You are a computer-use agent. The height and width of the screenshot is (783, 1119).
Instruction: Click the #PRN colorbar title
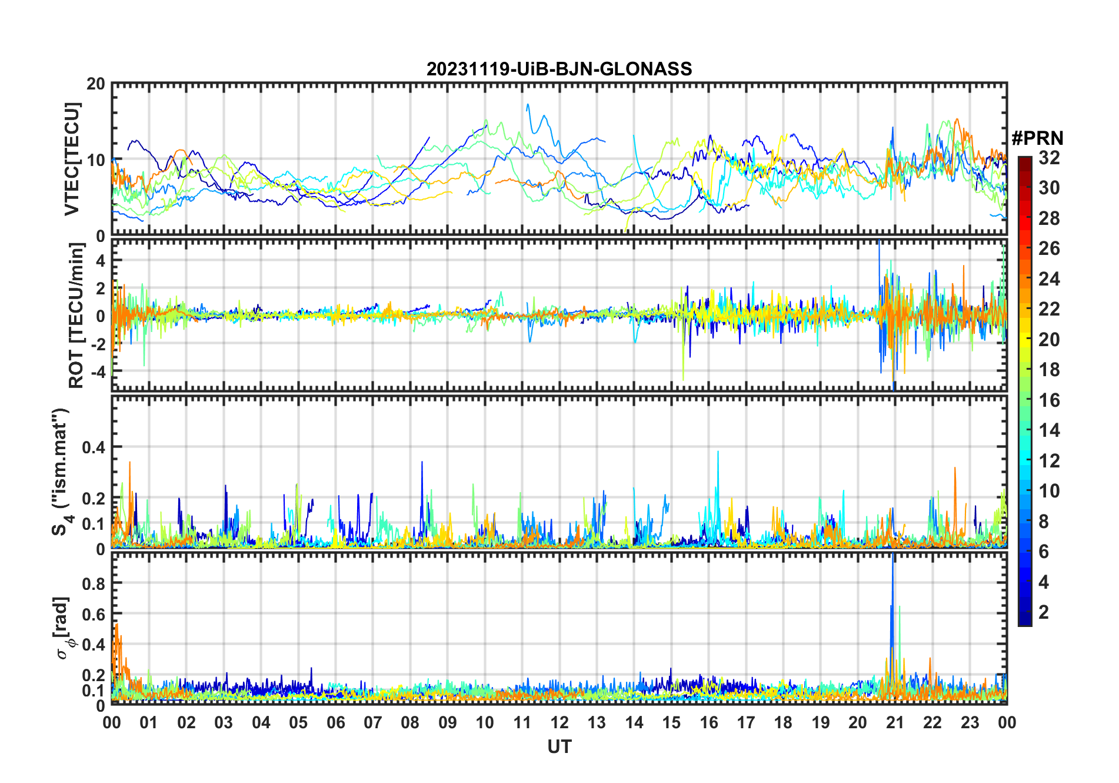pyautogui.click(x=1037, y=138)
